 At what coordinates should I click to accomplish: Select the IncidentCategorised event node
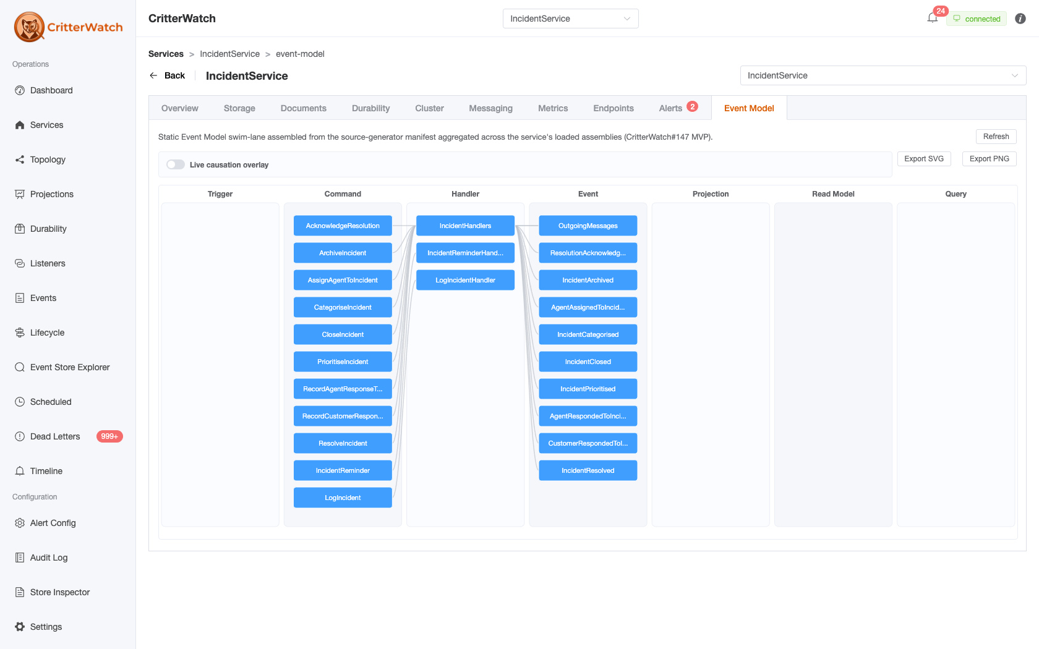tap(588, 334)
